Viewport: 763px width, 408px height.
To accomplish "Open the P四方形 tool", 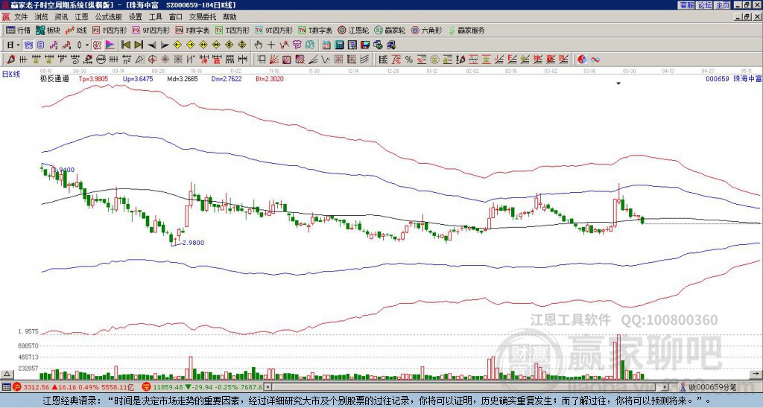I will (x=110, y=30).
